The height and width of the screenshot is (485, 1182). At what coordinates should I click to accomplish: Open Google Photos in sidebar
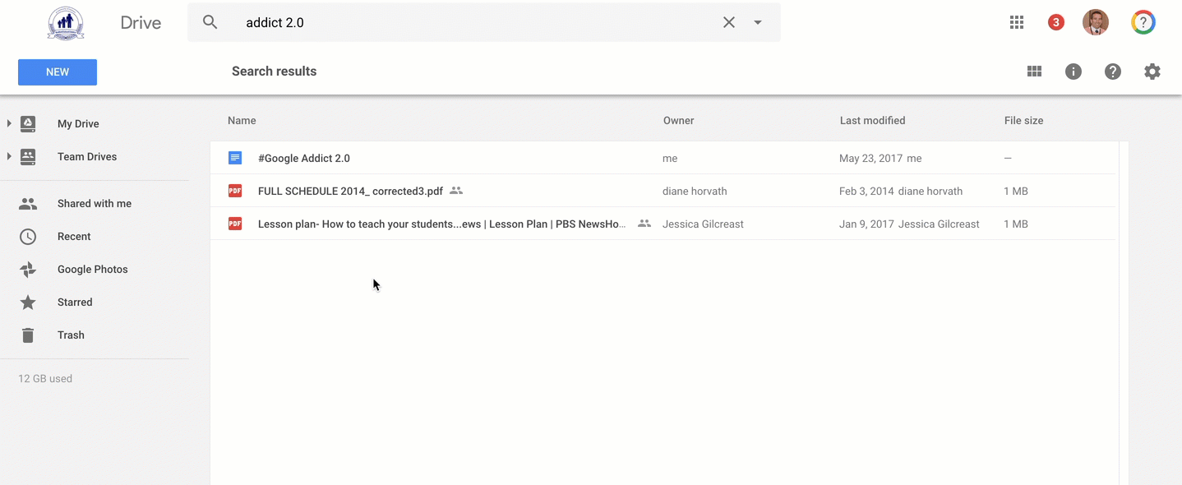pos(92,270)
